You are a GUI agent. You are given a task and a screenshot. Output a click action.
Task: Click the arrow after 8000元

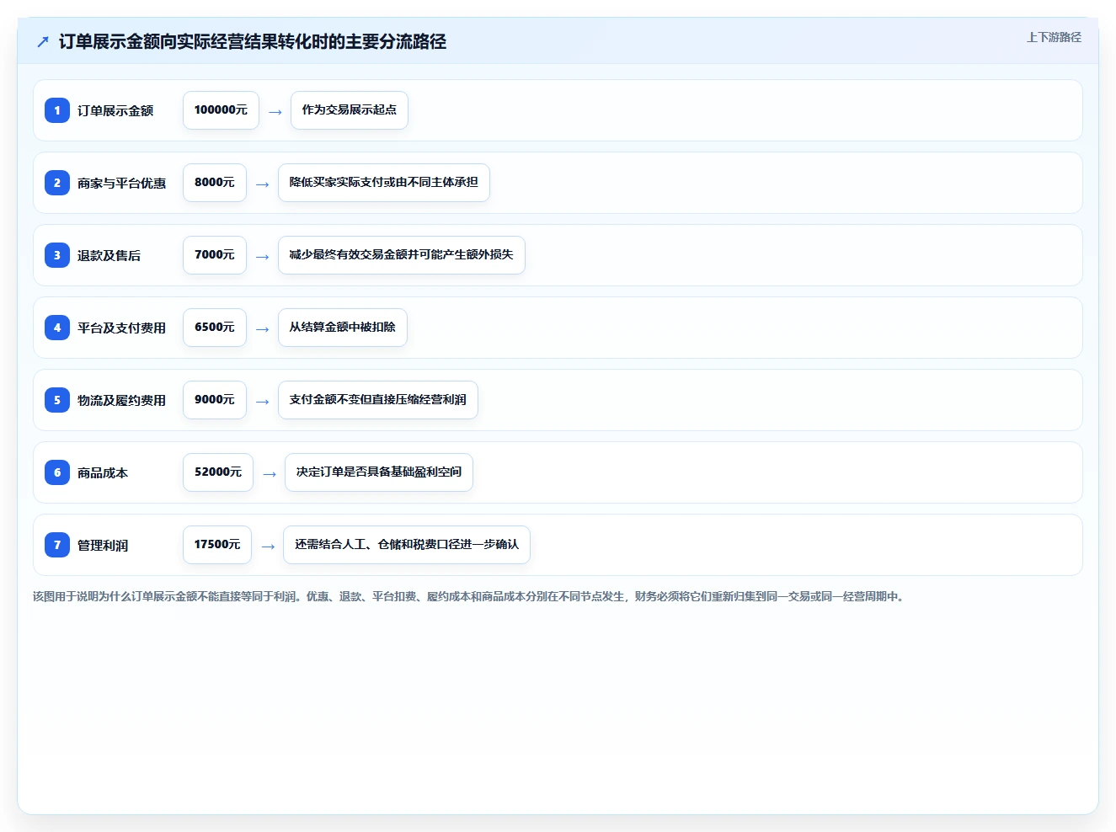tap(263, 184)
